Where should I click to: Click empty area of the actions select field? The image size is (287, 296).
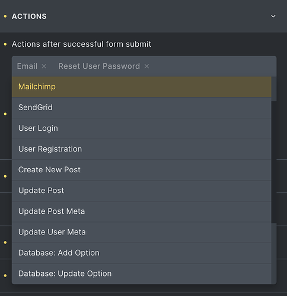point(212,66)
